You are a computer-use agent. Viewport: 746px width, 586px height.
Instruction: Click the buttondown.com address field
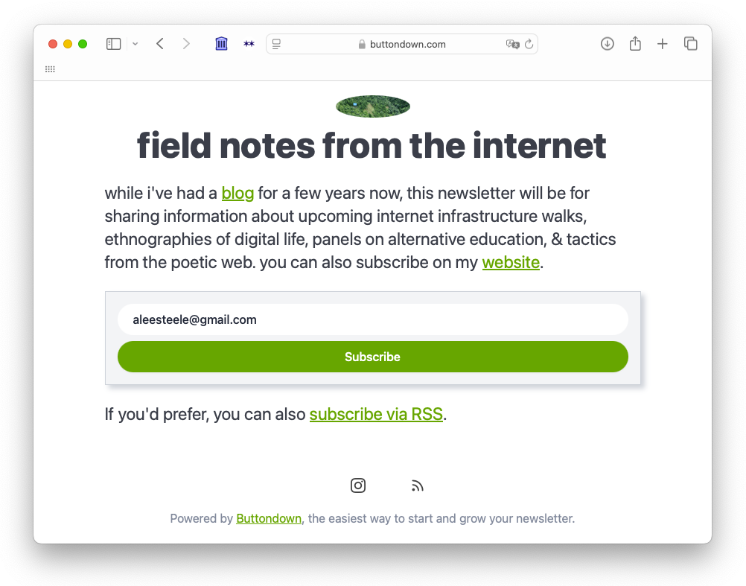(402, 45)
